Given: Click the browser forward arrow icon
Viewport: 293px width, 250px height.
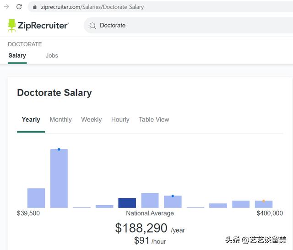Looking at the screenshot, I should coord(6,7).
